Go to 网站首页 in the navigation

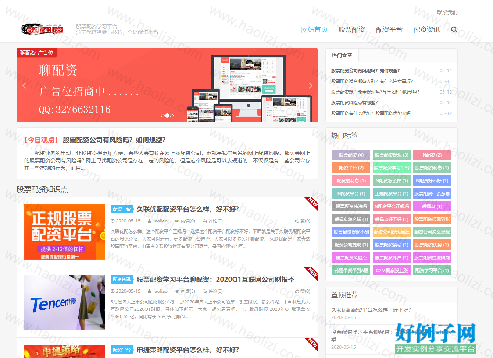click(x=314, y=29)
